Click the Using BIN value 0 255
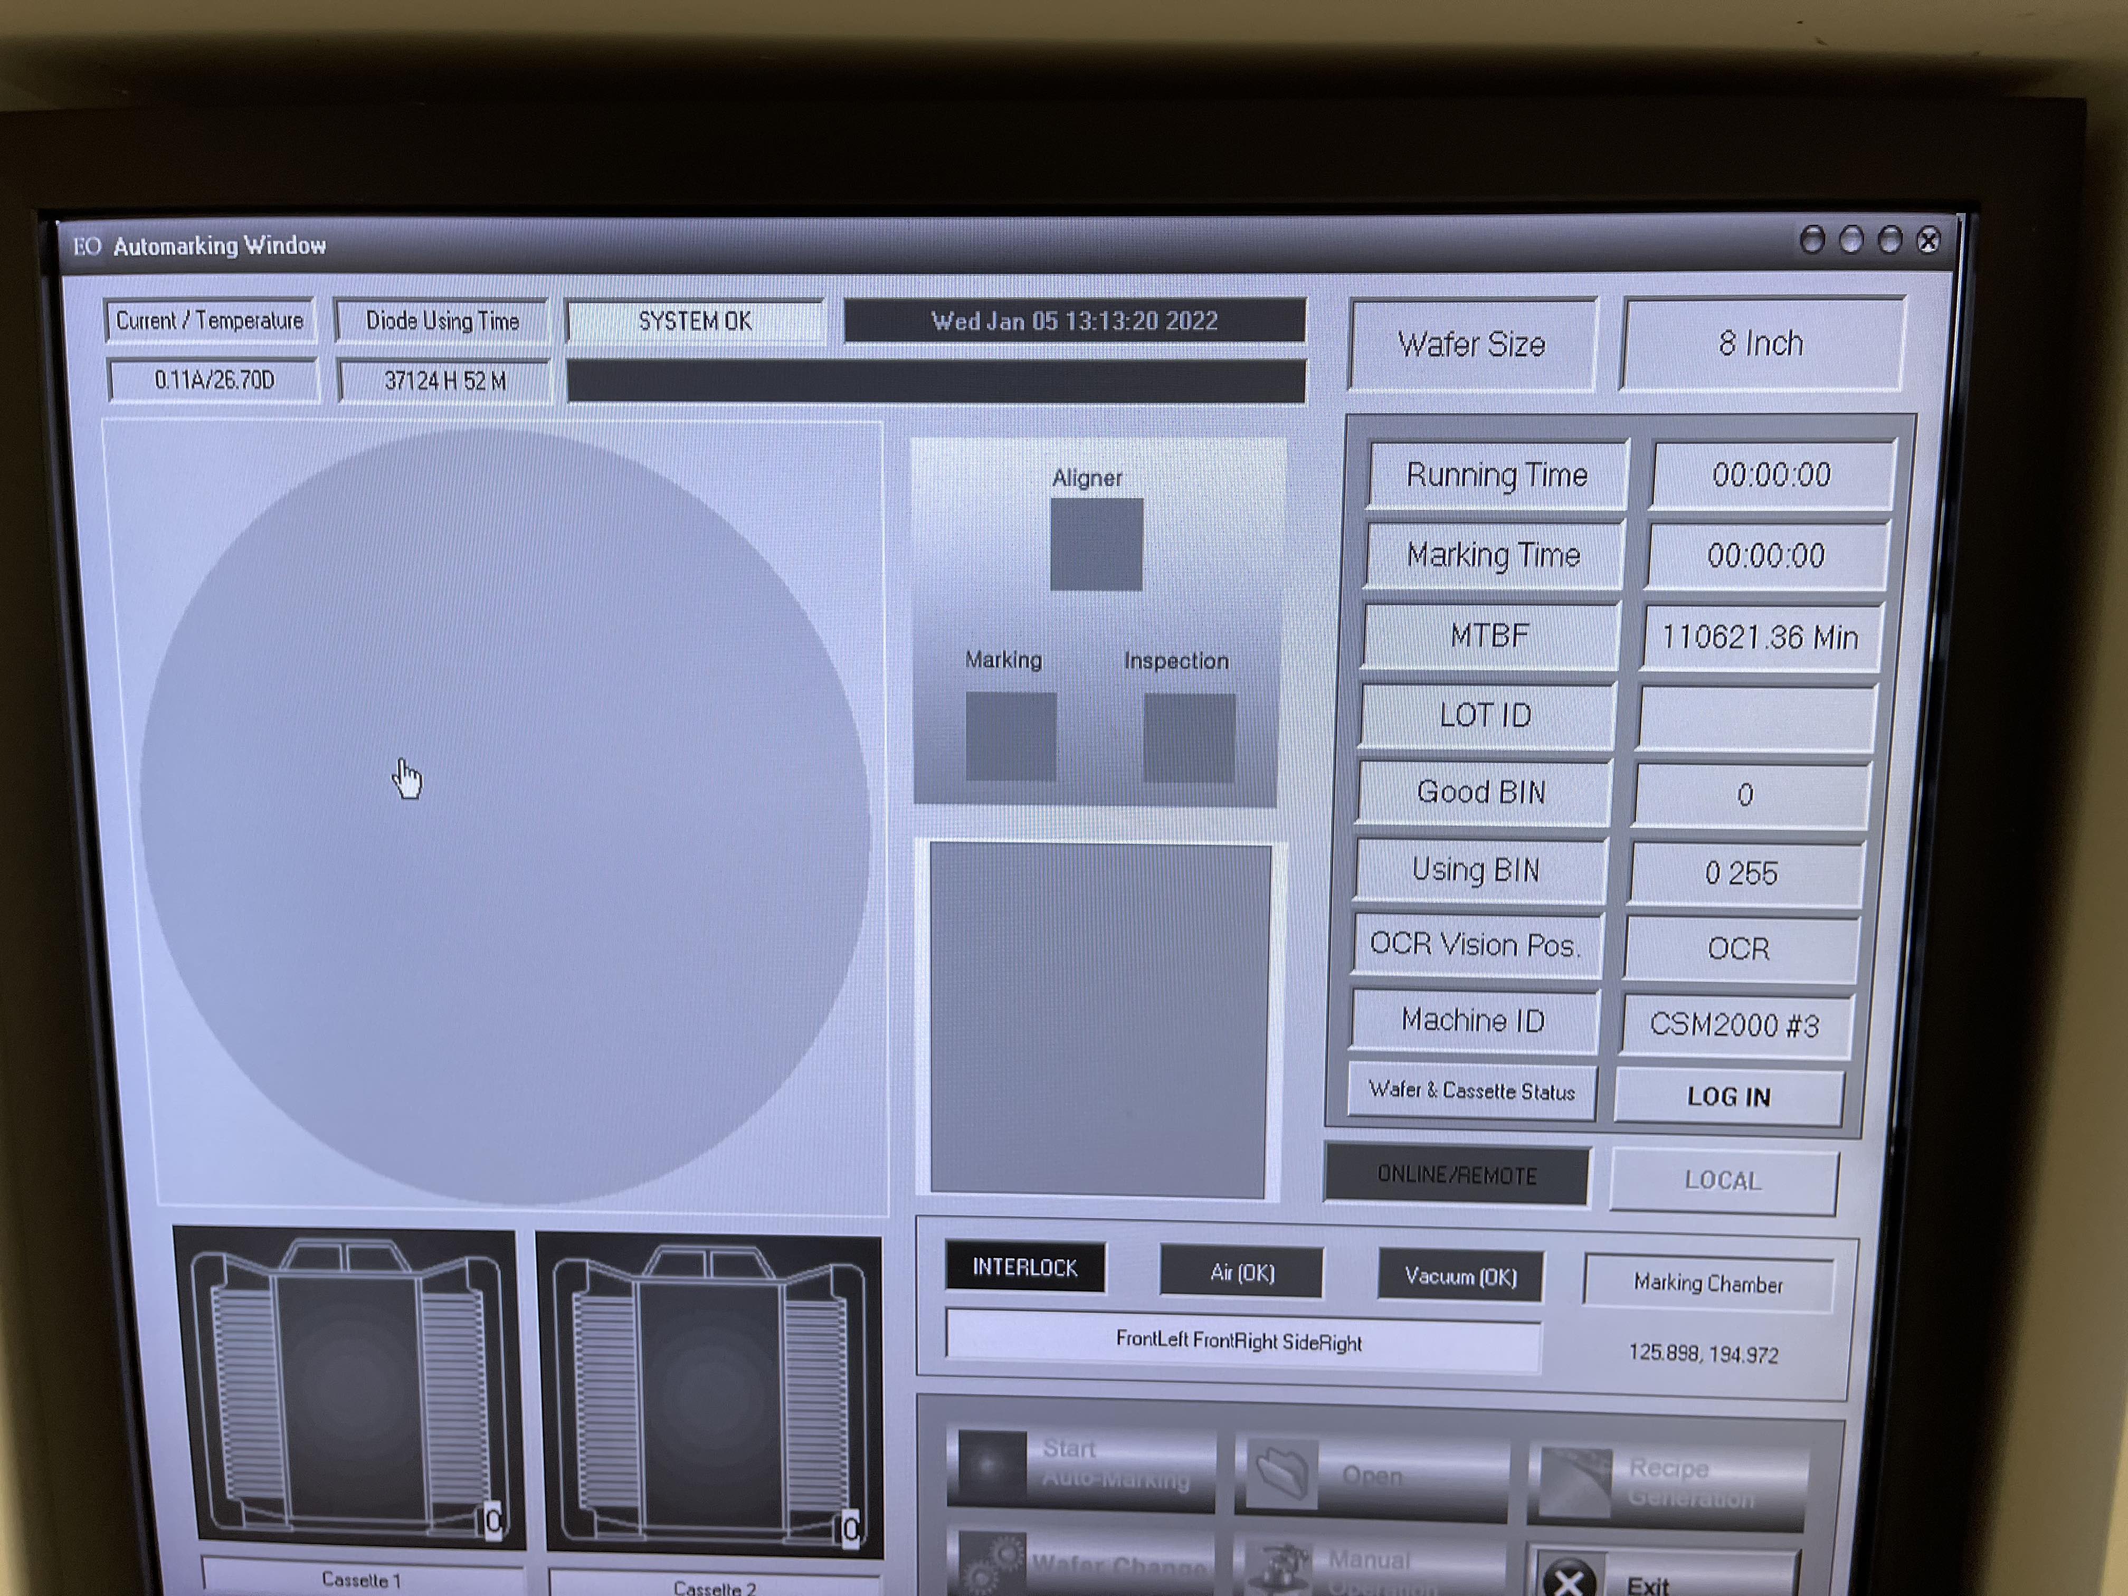This screenshot has height=1596, width=2128. (1745, 873)
